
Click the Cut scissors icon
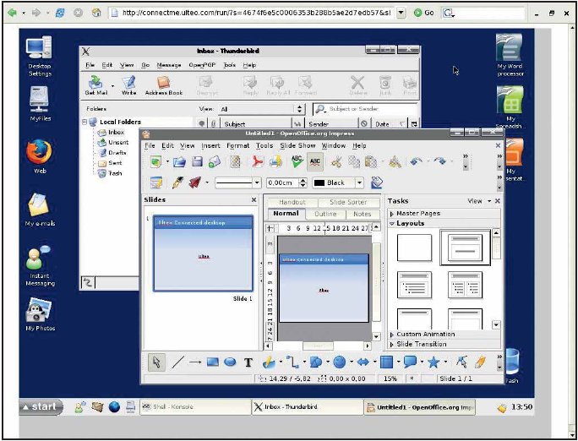(x=335, y=162)
